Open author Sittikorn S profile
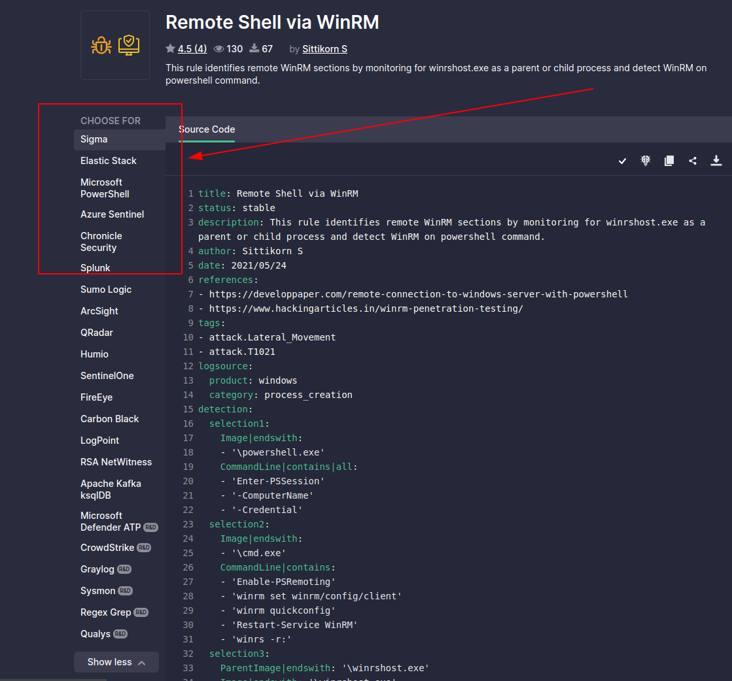The image size is (732, 681). [324, 49]
